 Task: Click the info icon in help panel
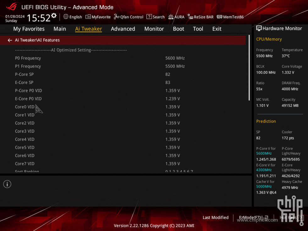[x=7, y=184]
